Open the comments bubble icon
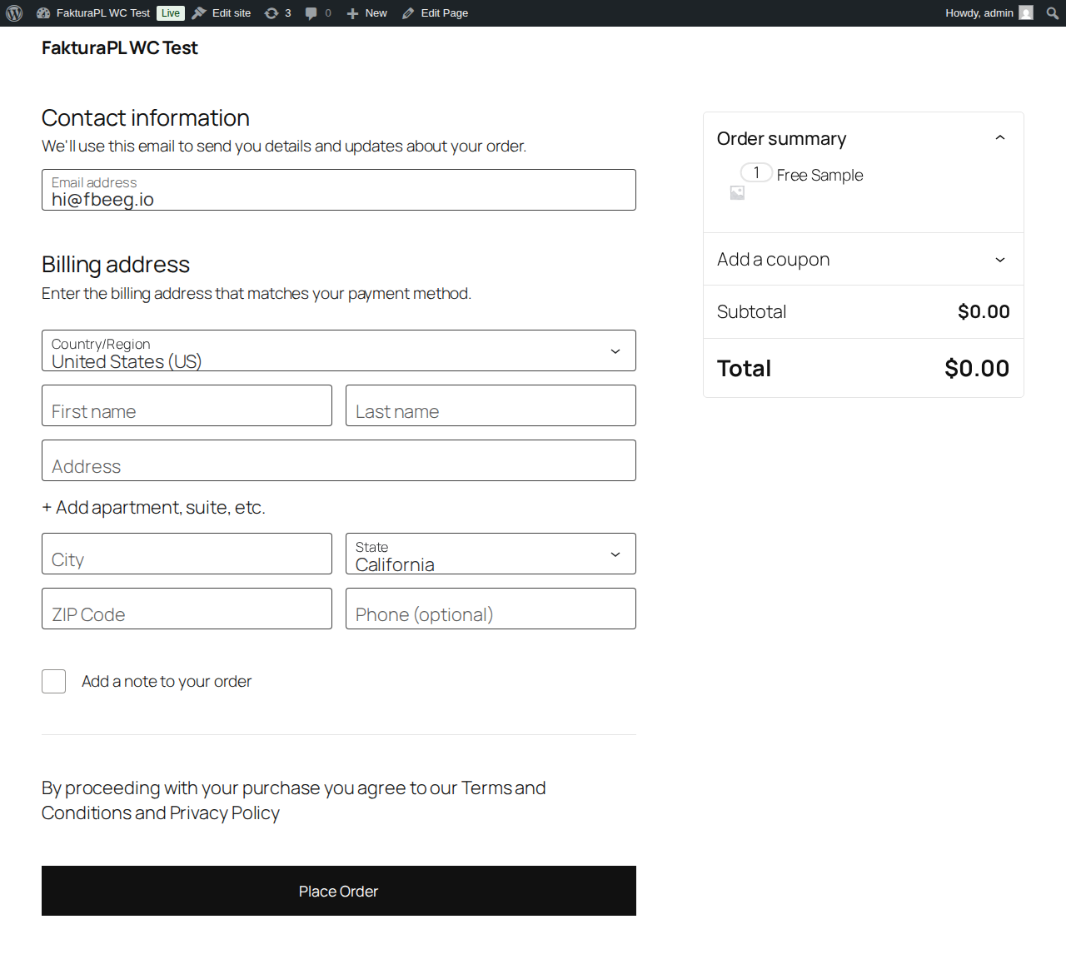The width and height of the screenshot is (1066, 969). (x=311, y=13)
